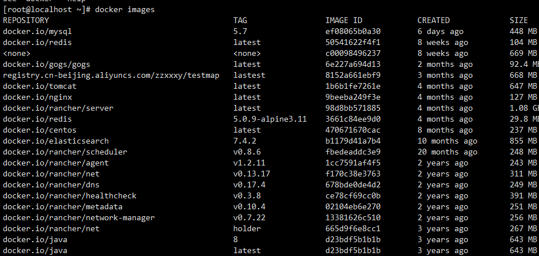Image resolution: width=539 pixels, height=256 pixels.
Task: Click image ID ef08065b0a30
Action: tap(353, 31)
